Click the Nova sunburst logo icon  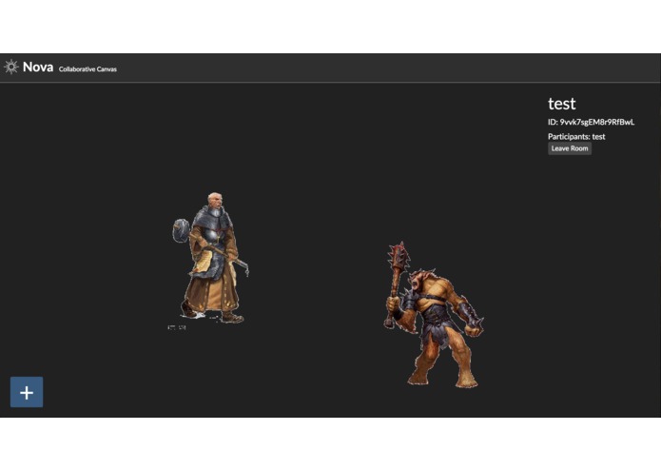coord(11,67)
